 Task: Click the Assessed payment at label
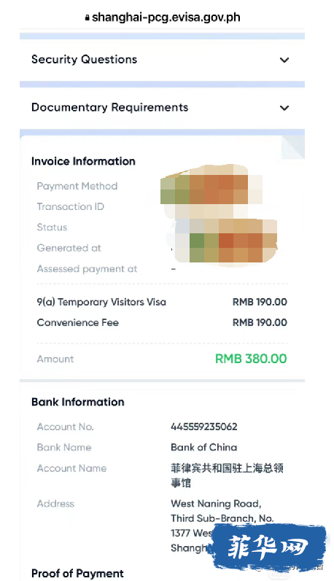[87, 269]
